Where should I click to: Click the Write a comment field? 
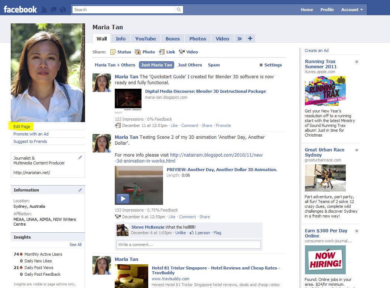[x=189, y=245]
